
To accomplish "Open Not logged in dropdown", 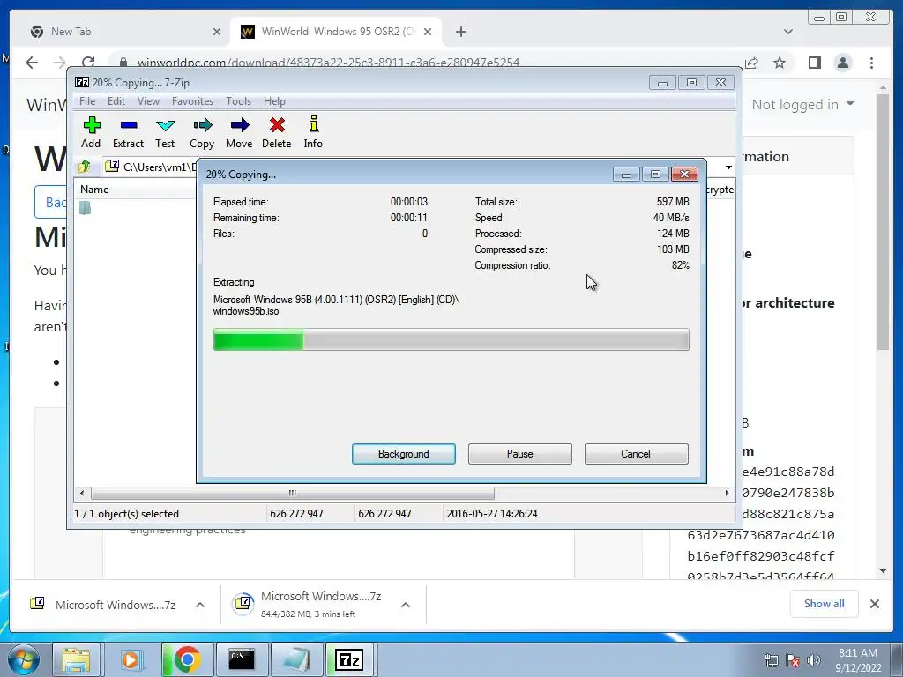I will pos(802,104).
